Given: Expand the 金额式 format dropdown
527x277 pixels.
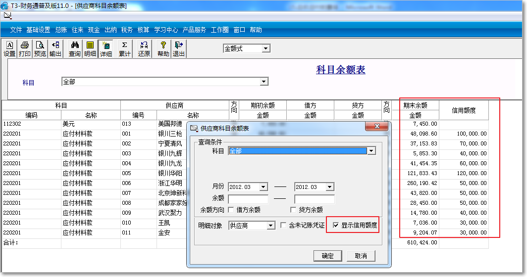Looking at the screenshot, I should [265, 48].
